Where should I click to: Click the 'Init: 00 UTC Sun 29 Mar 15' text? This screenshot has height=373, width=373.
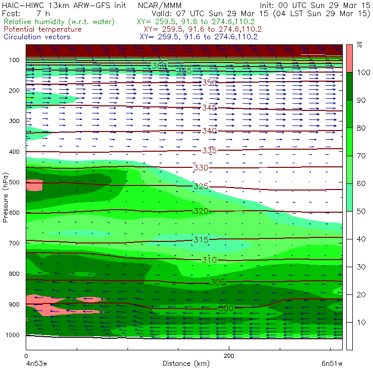pos(315,6)
